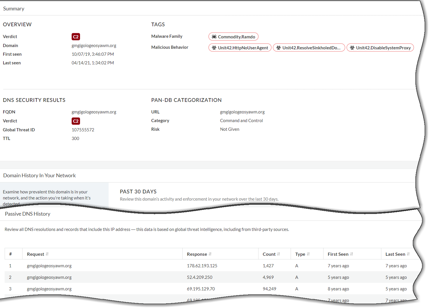Click the FQDN value gmgigoiogeosyawm.org
Screen dimensions: 429x308
[x=94, y=112]
